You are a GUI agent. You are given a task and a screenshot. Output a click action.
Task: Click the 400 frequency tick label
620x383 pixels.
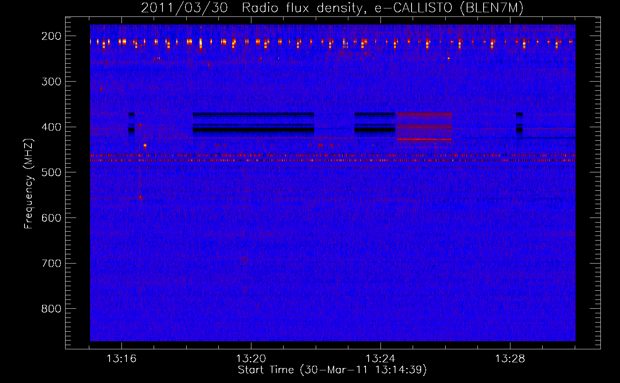coord(51,127)
